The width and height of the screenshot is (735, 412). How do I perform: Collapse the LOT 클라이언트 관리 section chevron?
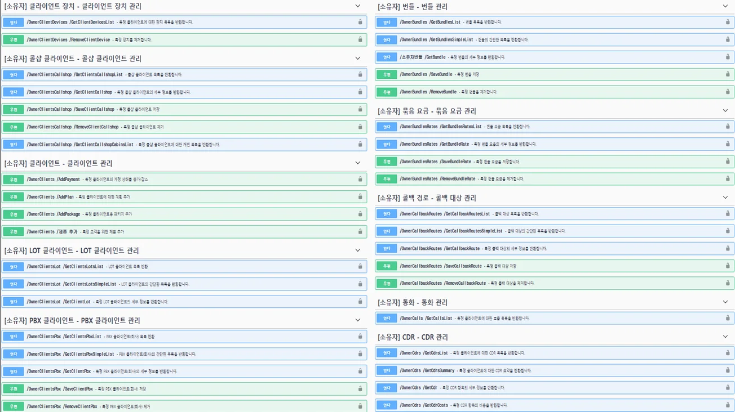[357, 250]
